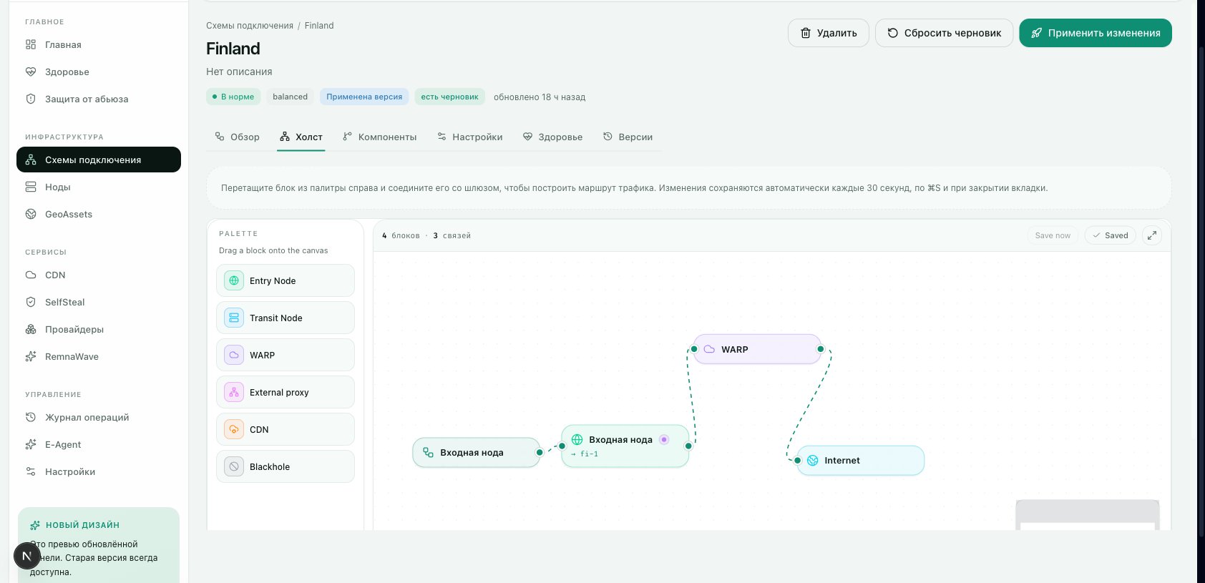The height and width of the screenshot is (583, 1205).
Task: Click the SelfSteal shield icon
Action: click(31, 302)
